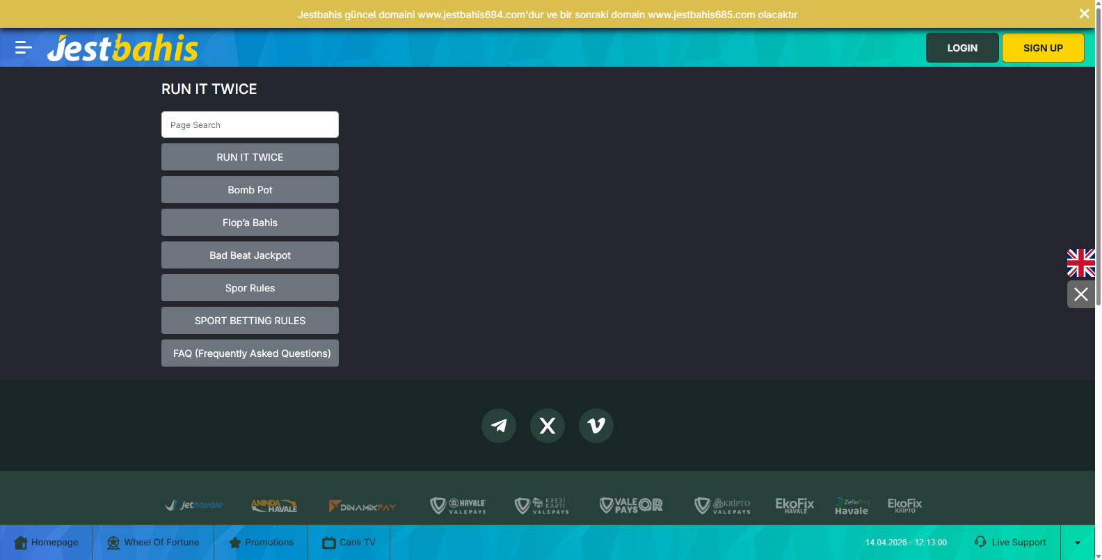
Task: Open the Bad Beat Jackpot page
Action: (x=250, y=255)
